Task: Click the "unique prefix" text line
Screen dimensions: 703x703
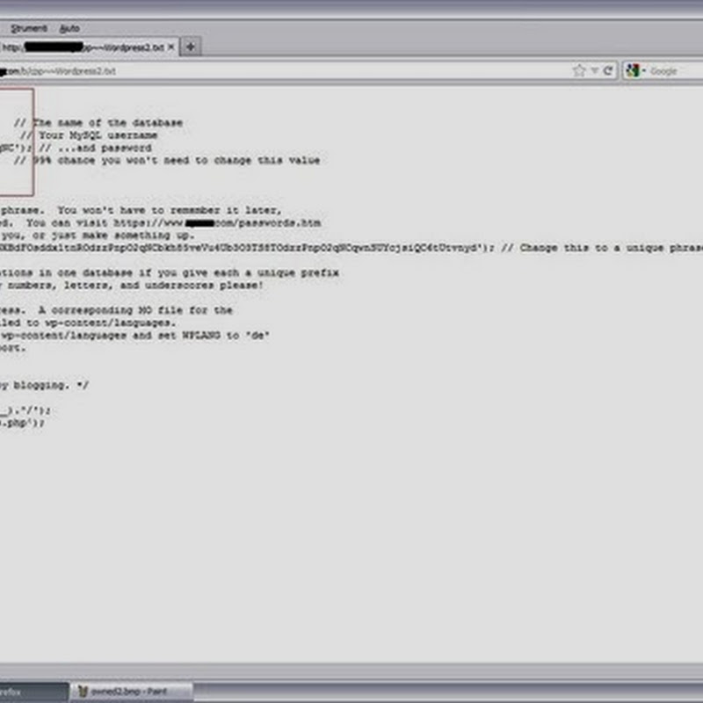Action: pos(169,272)
